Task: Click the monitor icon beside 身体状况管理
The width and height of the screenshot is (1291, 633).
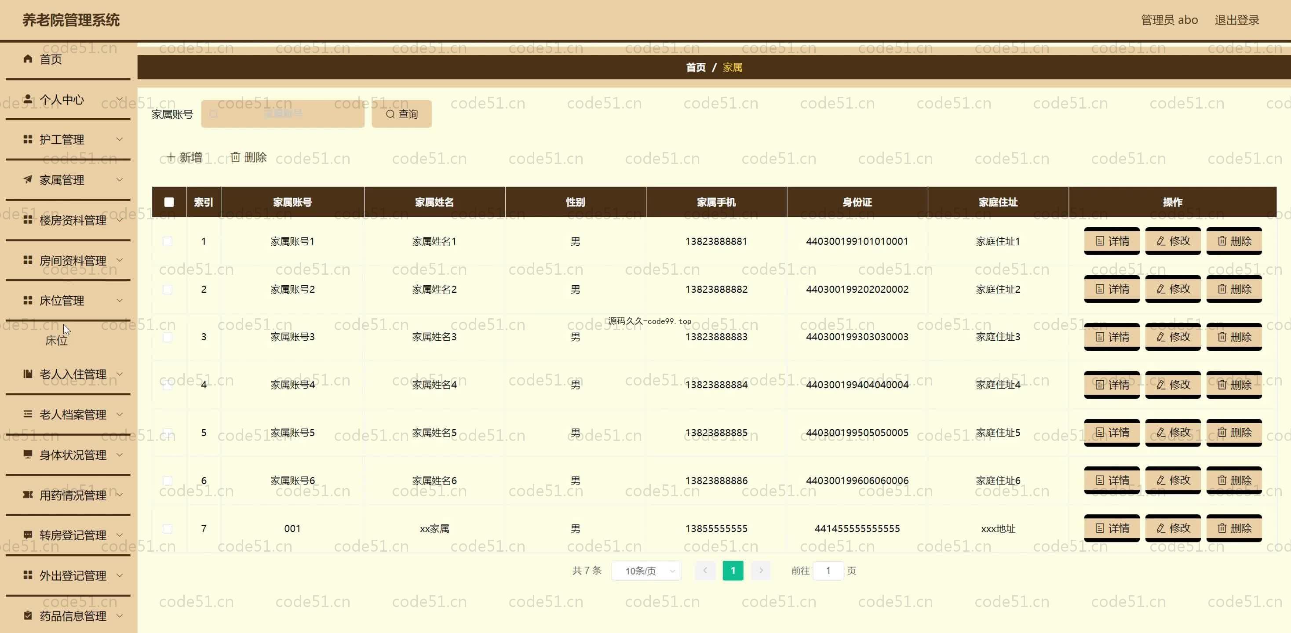Action: pos(28,454)
